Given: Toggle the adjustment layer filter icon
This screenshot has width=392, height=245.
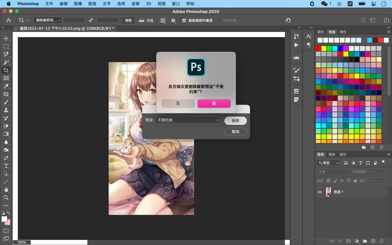Looking at the screenshot, I should pos(353,163).
